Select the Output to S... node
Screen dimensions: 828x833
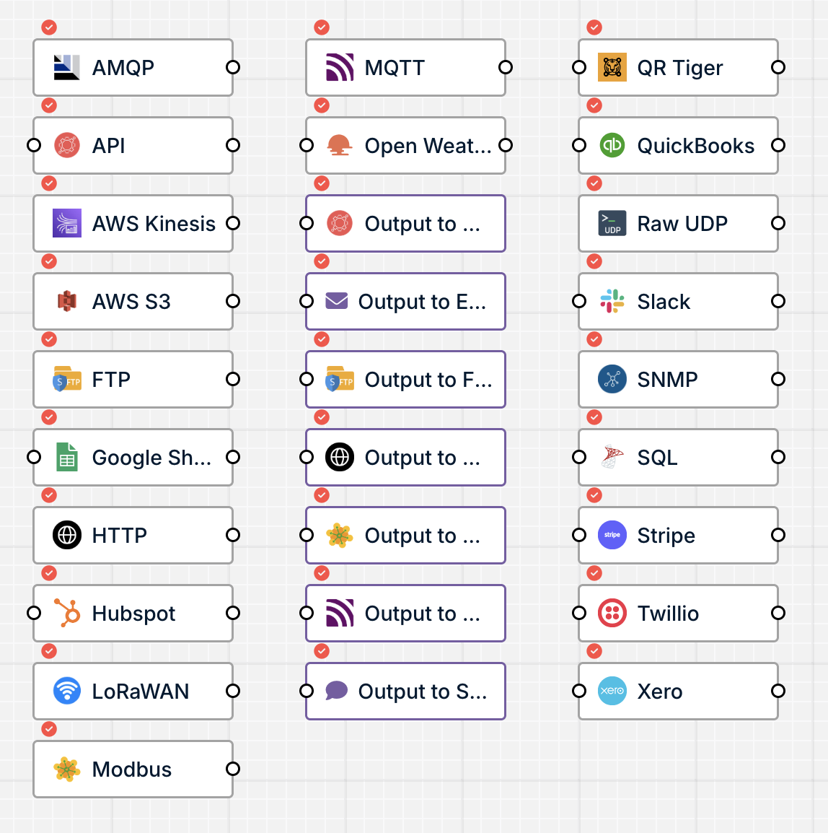[x=405, y=691]
